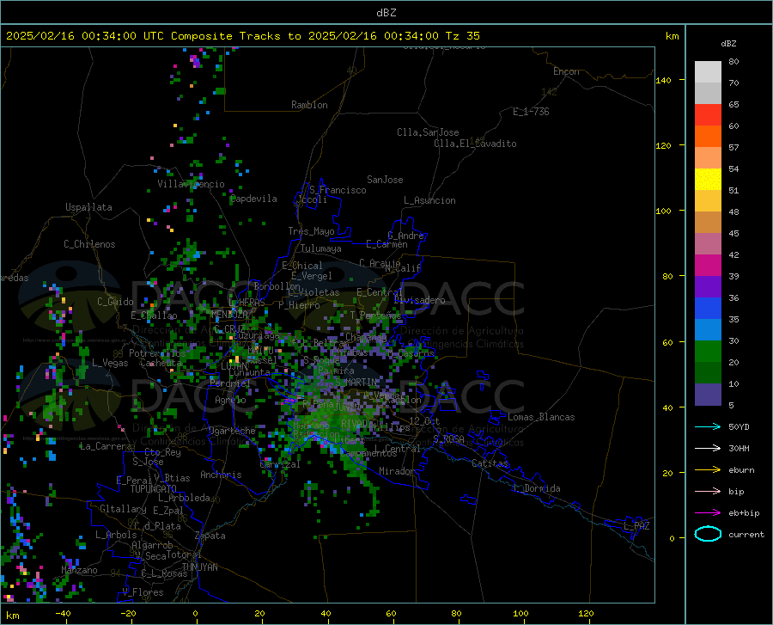Click the Zapata location label
773x625 pixels.
[210, 536]
